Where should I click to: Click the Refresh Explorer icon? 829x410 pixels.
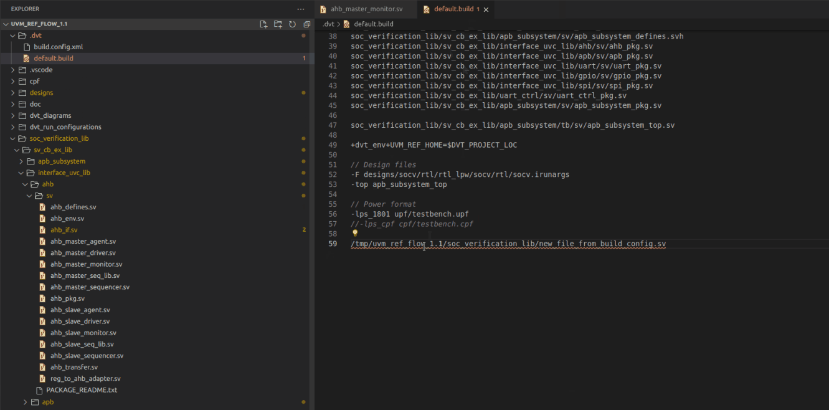[x=292, y=23]
